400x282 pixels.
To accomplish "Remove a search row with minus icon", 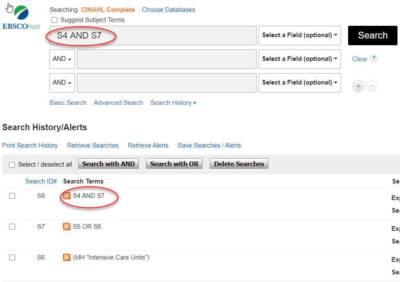I will click(371, 86).
